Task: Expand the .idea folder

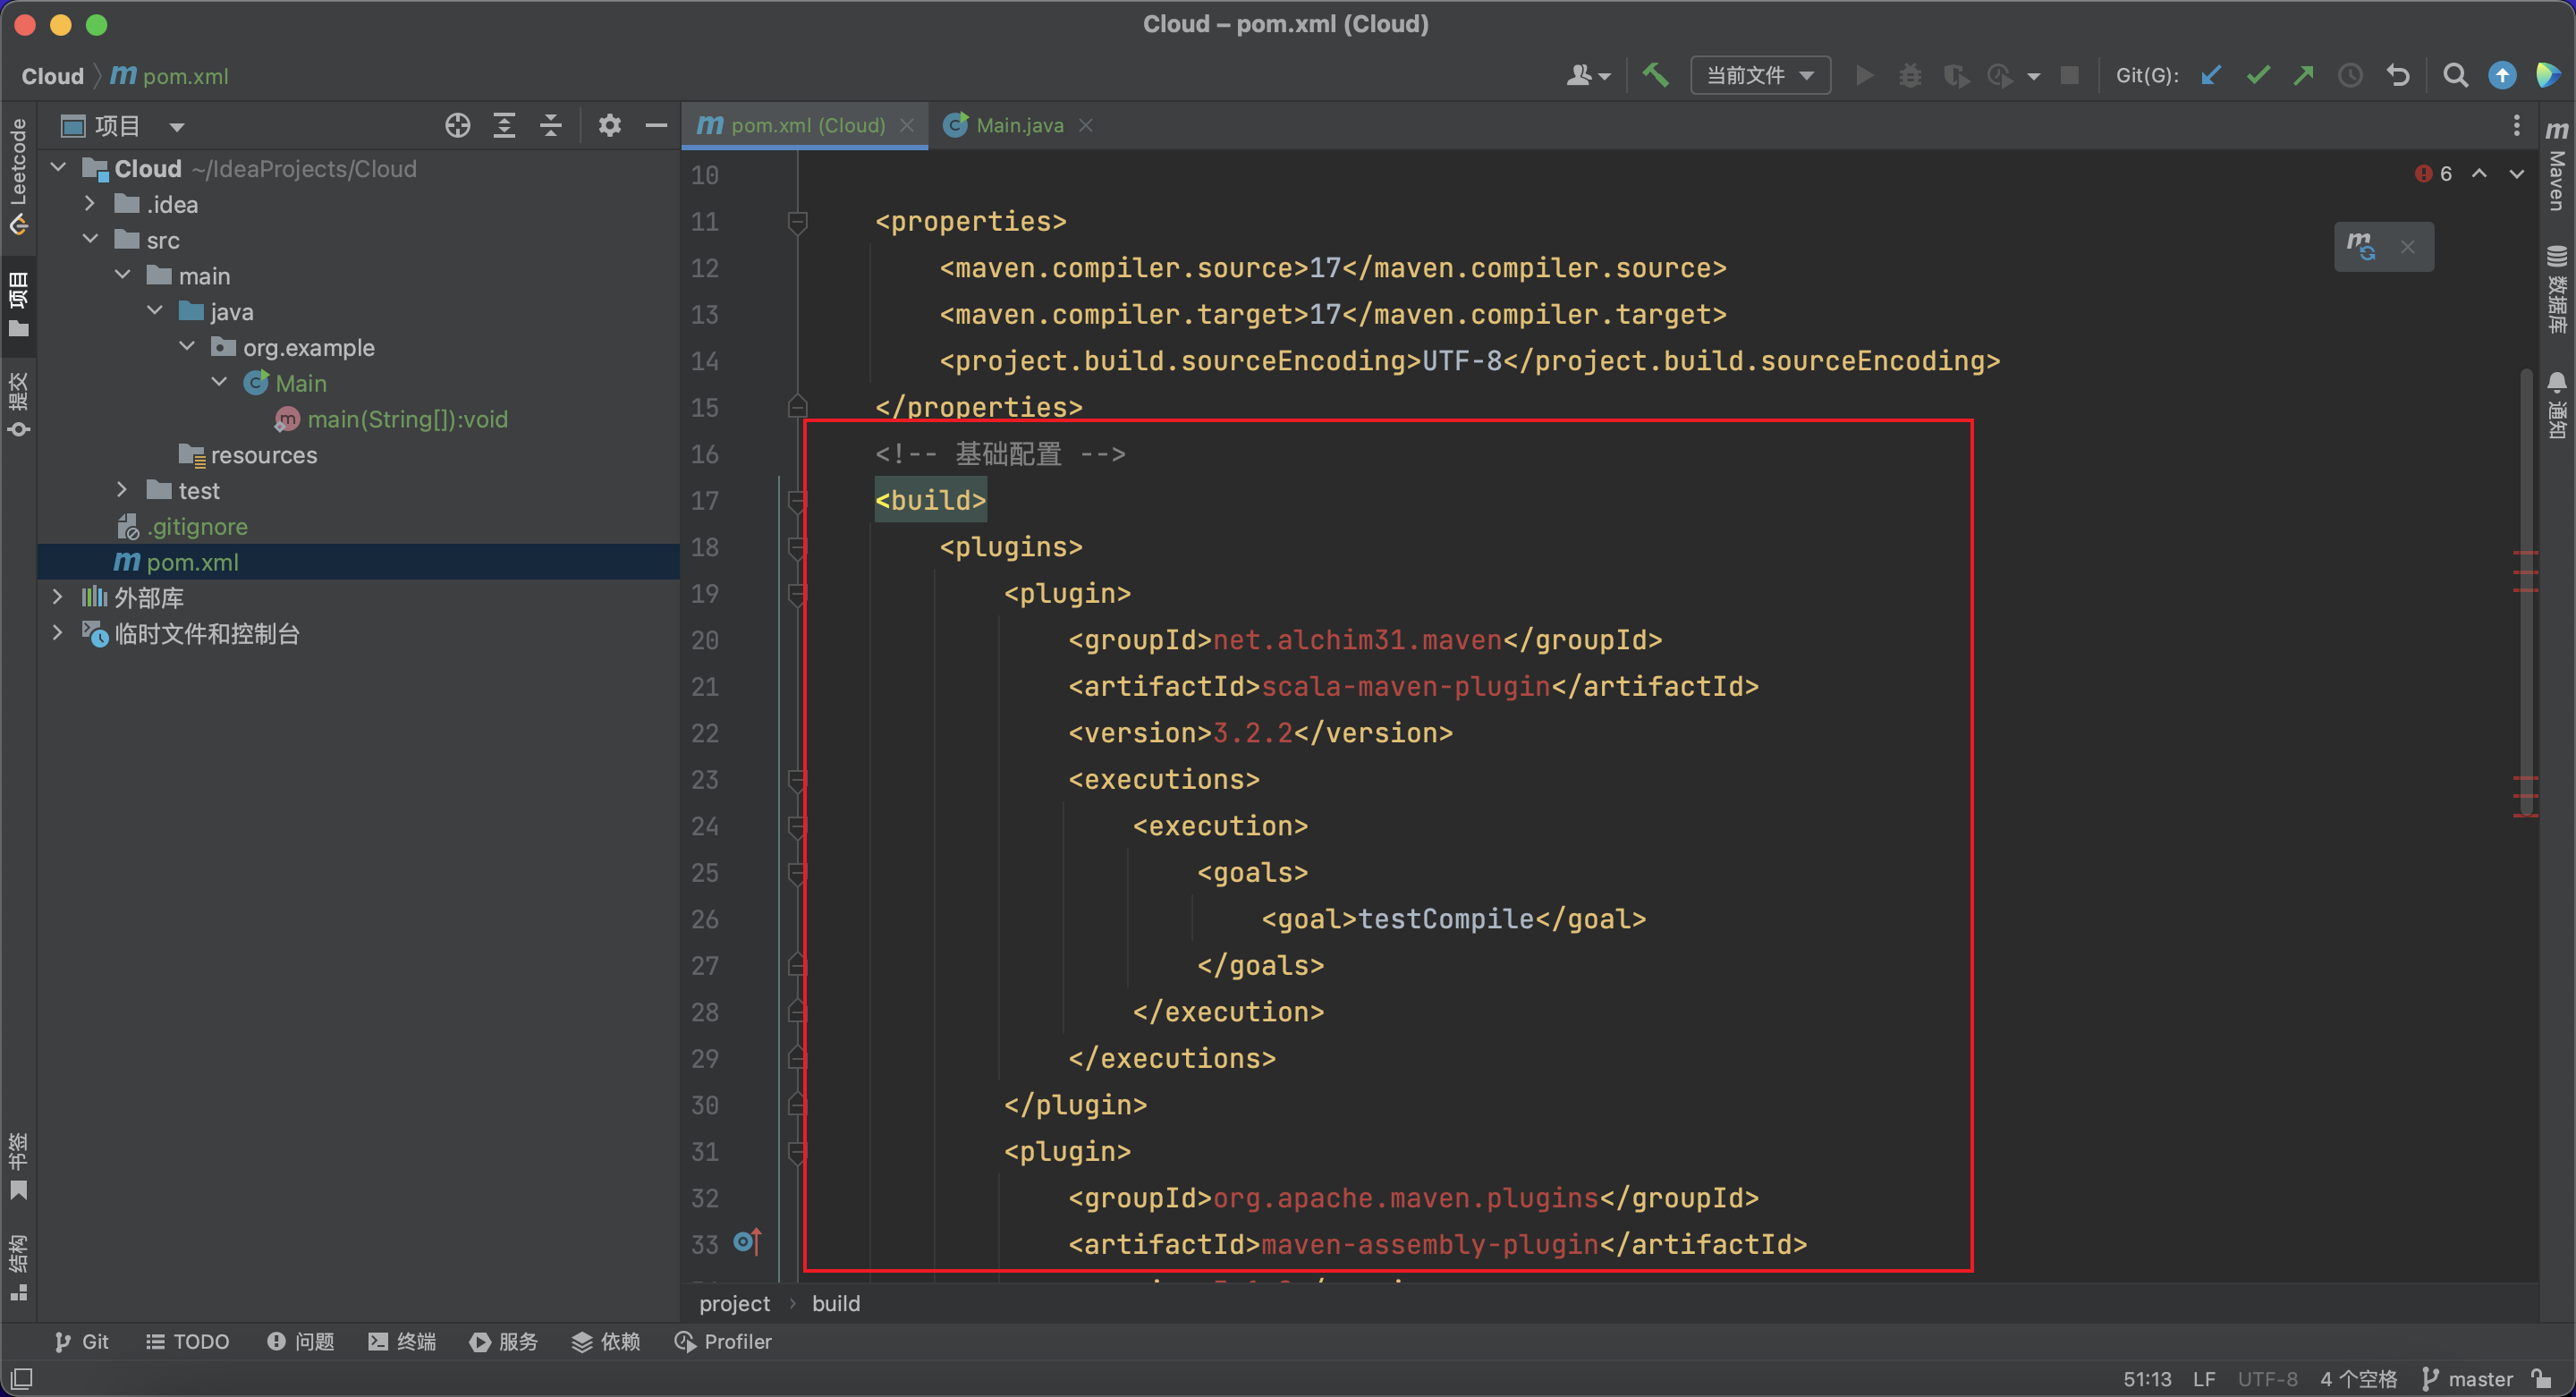Action: coord(90,204)
